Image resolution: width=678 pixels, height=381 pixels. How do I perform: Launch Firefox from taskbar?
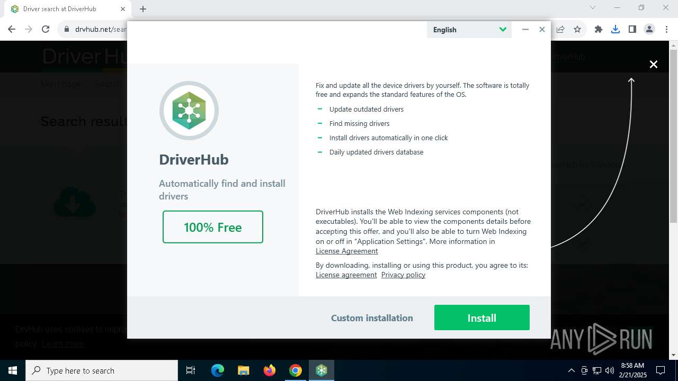pyautogui.click(x=270, y=370)
